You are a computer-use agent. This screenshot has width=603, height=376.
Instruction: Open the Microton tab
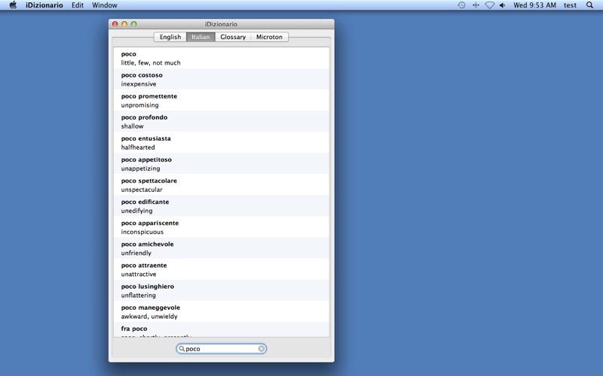[269, 37]
